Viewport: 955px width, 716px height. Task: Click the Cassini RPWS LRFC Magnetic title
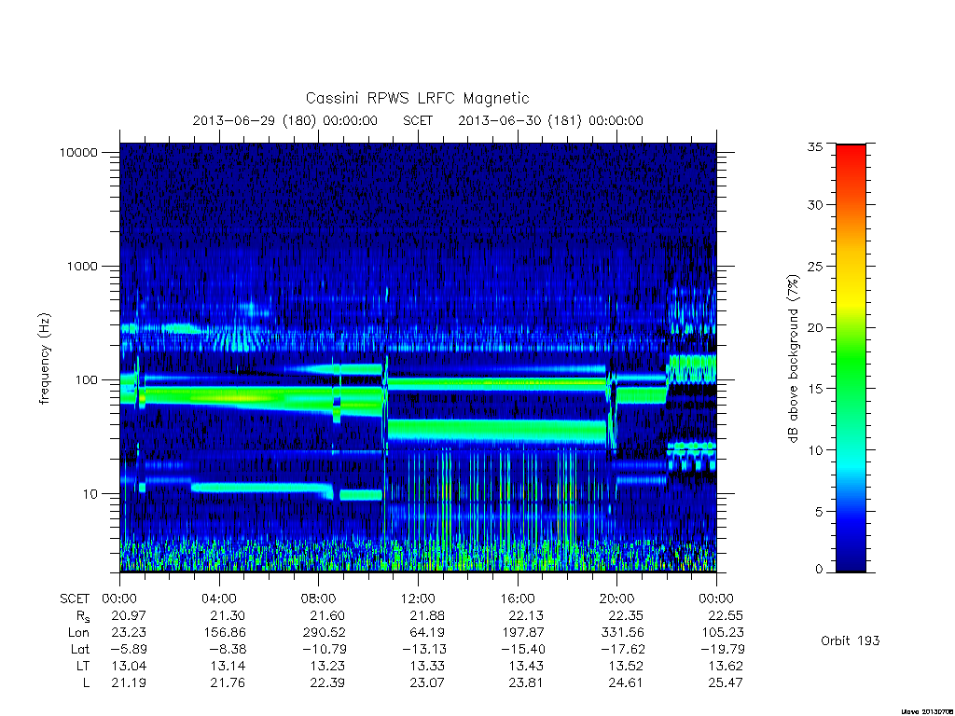[x=417, y=98]
